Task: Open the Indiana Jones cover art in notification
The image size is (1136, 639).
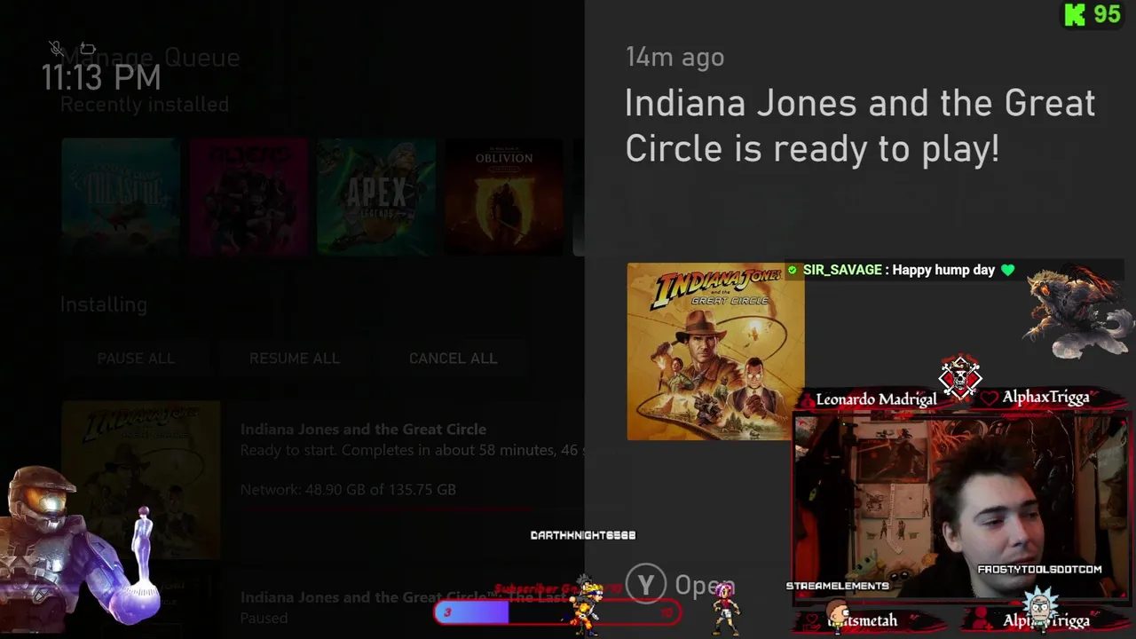Action: [x=715, y=351]
